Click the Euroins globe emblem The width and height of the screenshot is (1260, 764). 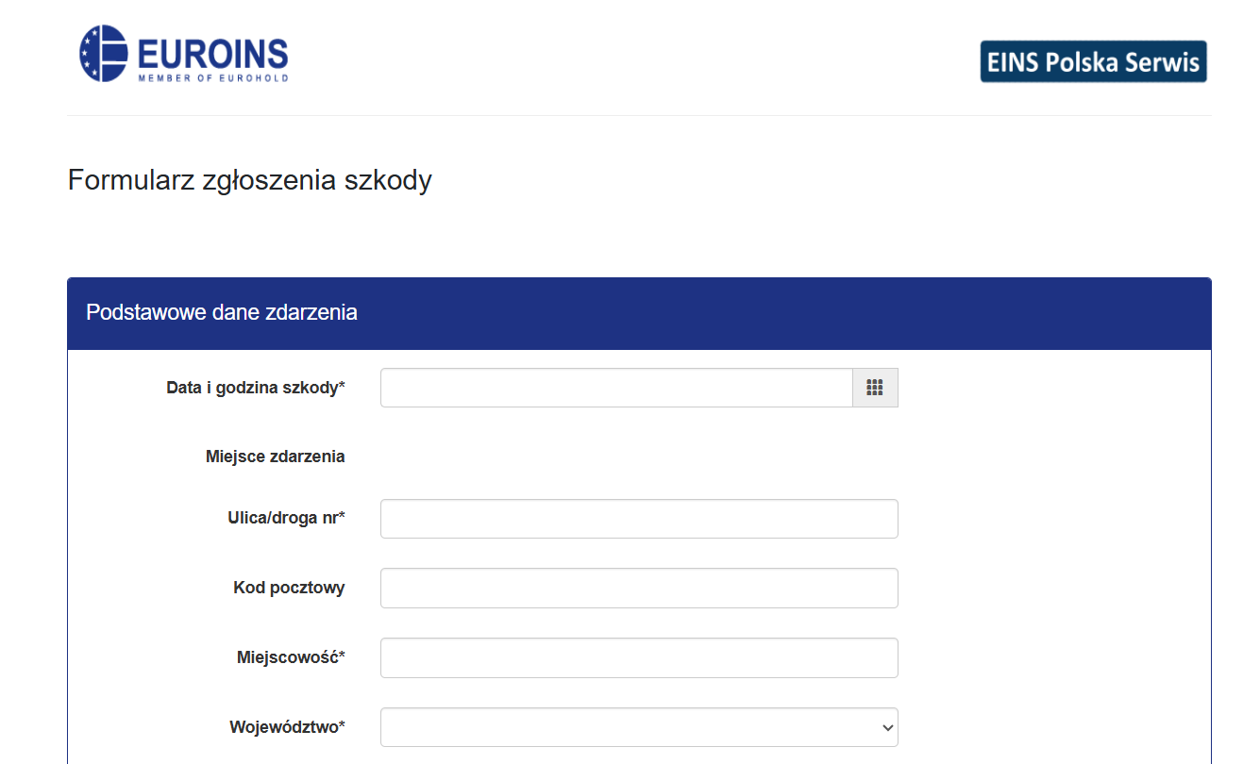tap(104, 54)
